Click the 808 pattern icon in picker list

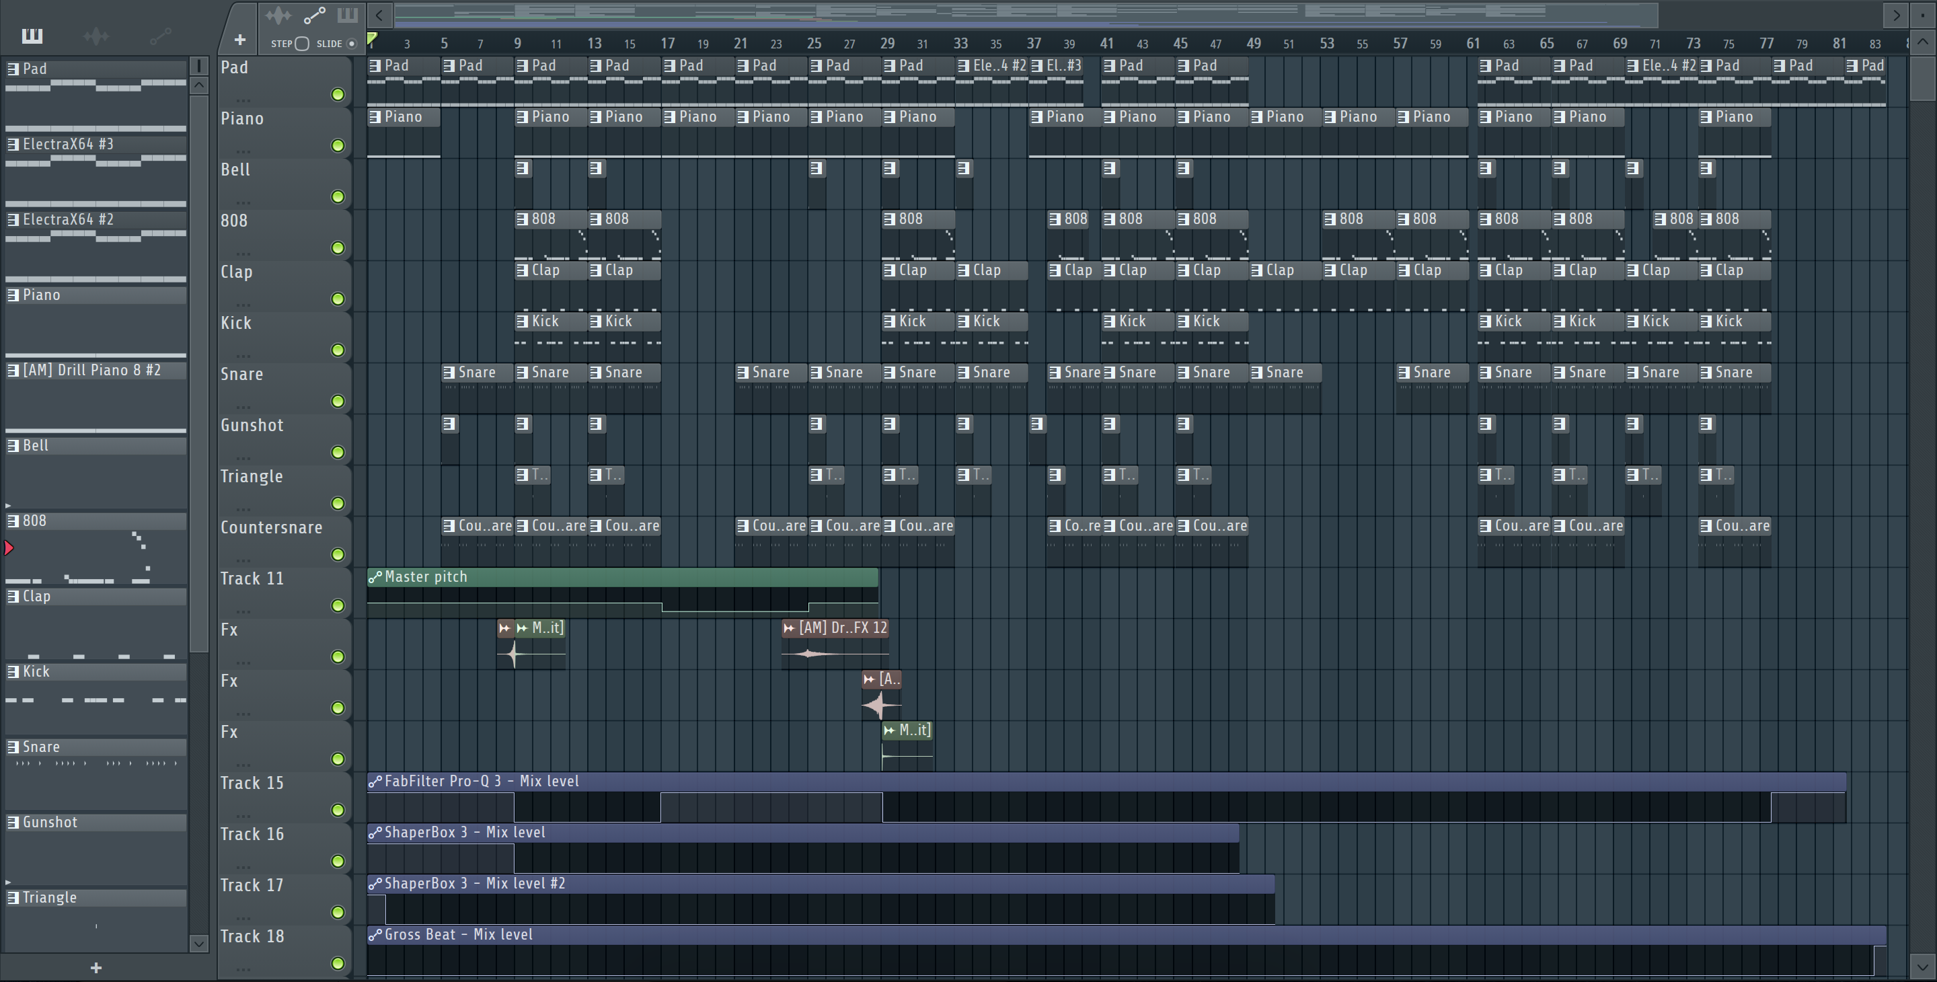point(13,521)
